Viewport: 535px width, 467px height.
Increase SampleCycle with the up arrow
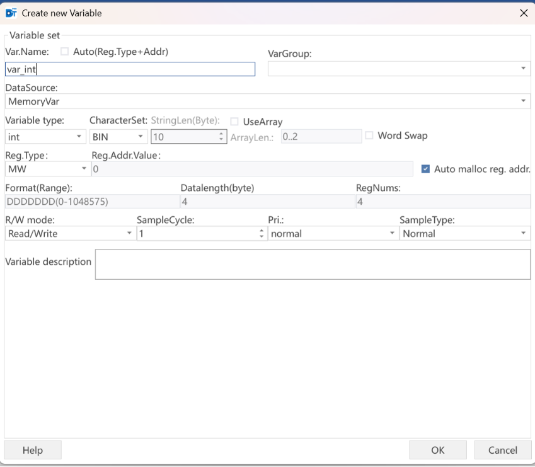point(262,231)
